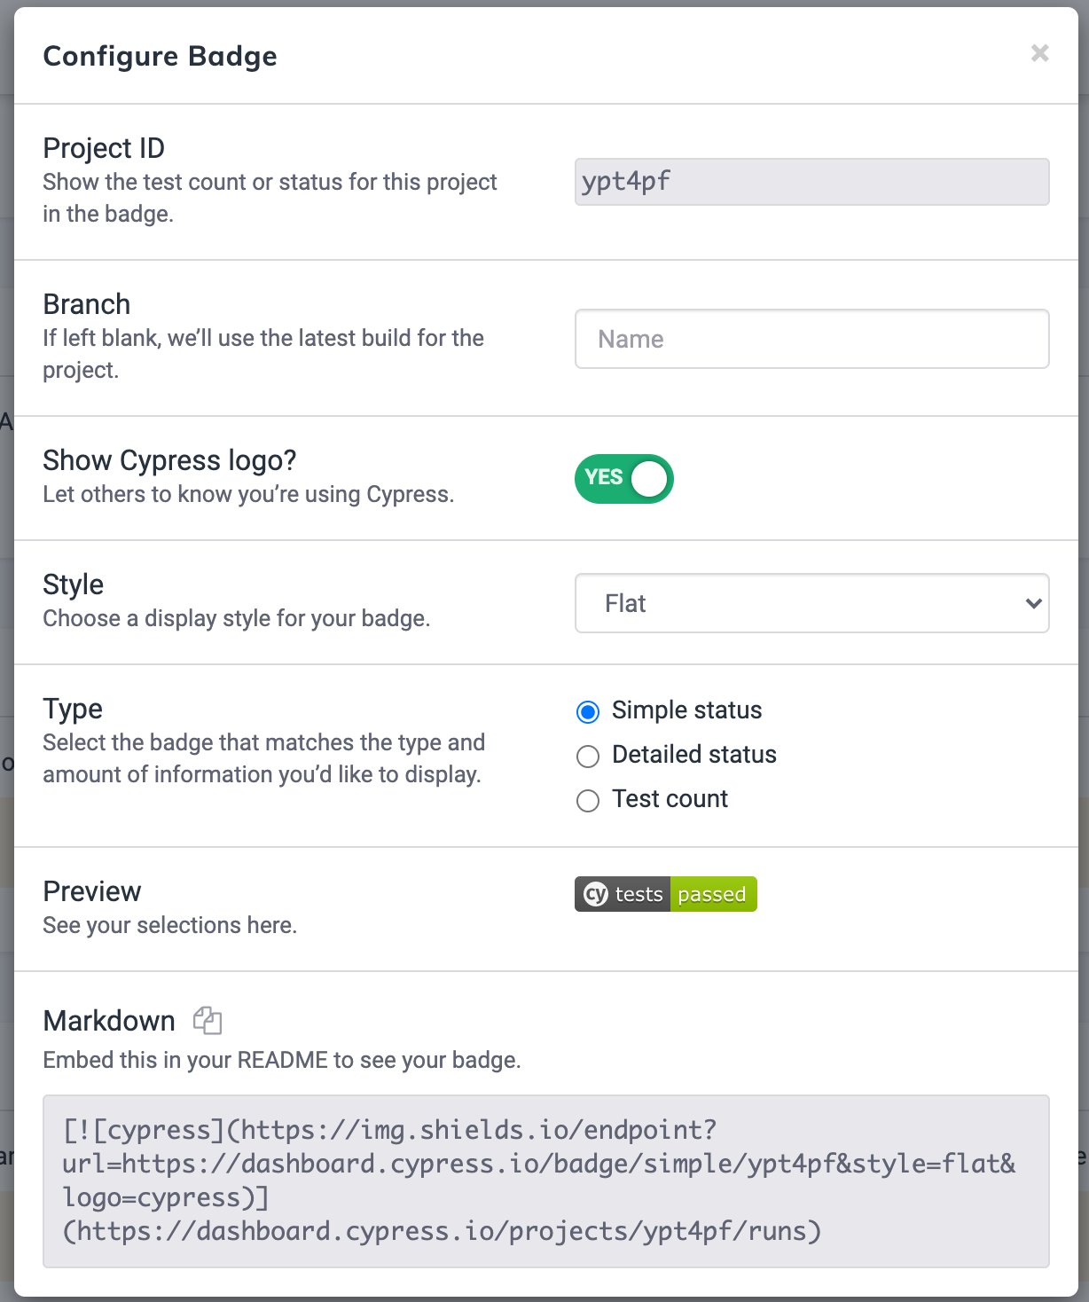Click the YES label on the logo switch
1089x1302 pixels.
pos(604,478)
